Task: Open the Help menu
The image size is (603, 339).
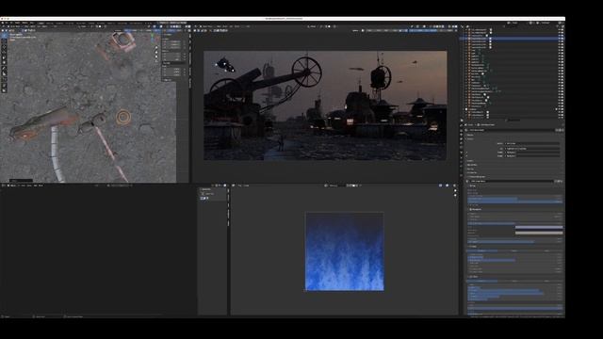Action: pyautogui.click(x=32, y=23)
